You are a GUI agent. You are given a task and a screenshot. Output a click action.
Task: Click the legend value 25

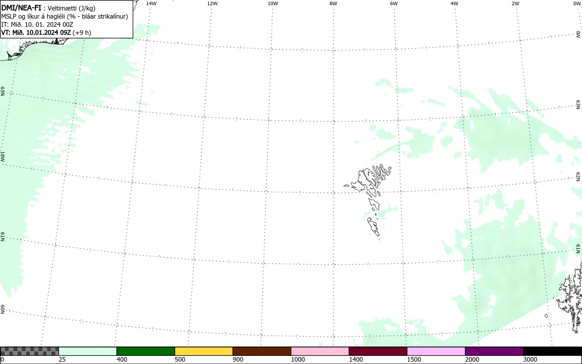coord(62,359)
